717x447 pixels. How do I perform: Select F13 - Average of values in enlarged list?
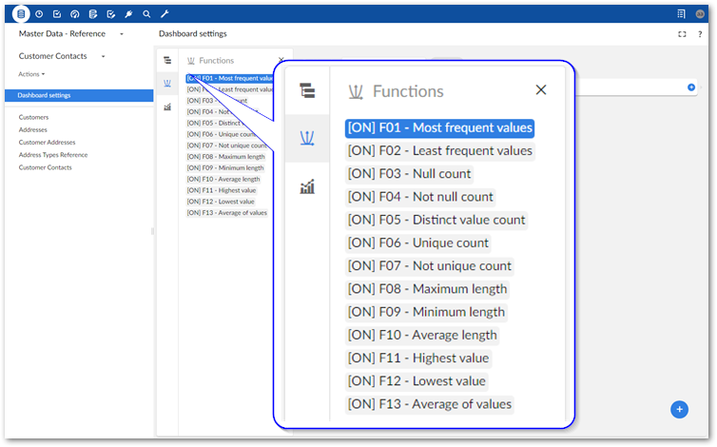(x=430, y=404)
